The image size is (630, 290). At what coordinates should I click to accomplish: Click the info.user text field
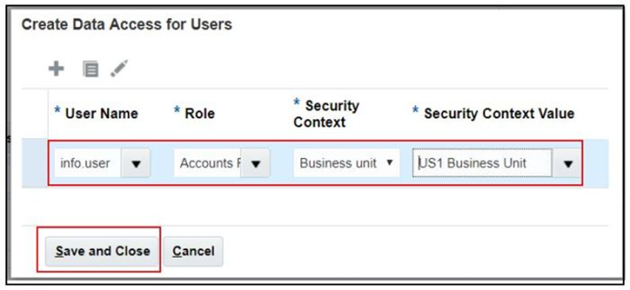pyautogui.click(x=88, y=163)
